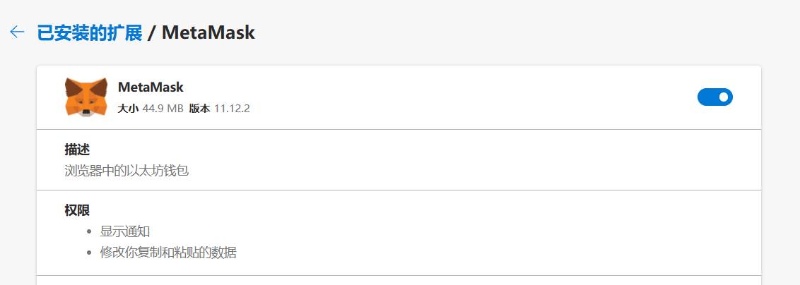Go back using the left arrow icon
This screenshot has height=285, width=800.
click(x=18, y=32)
